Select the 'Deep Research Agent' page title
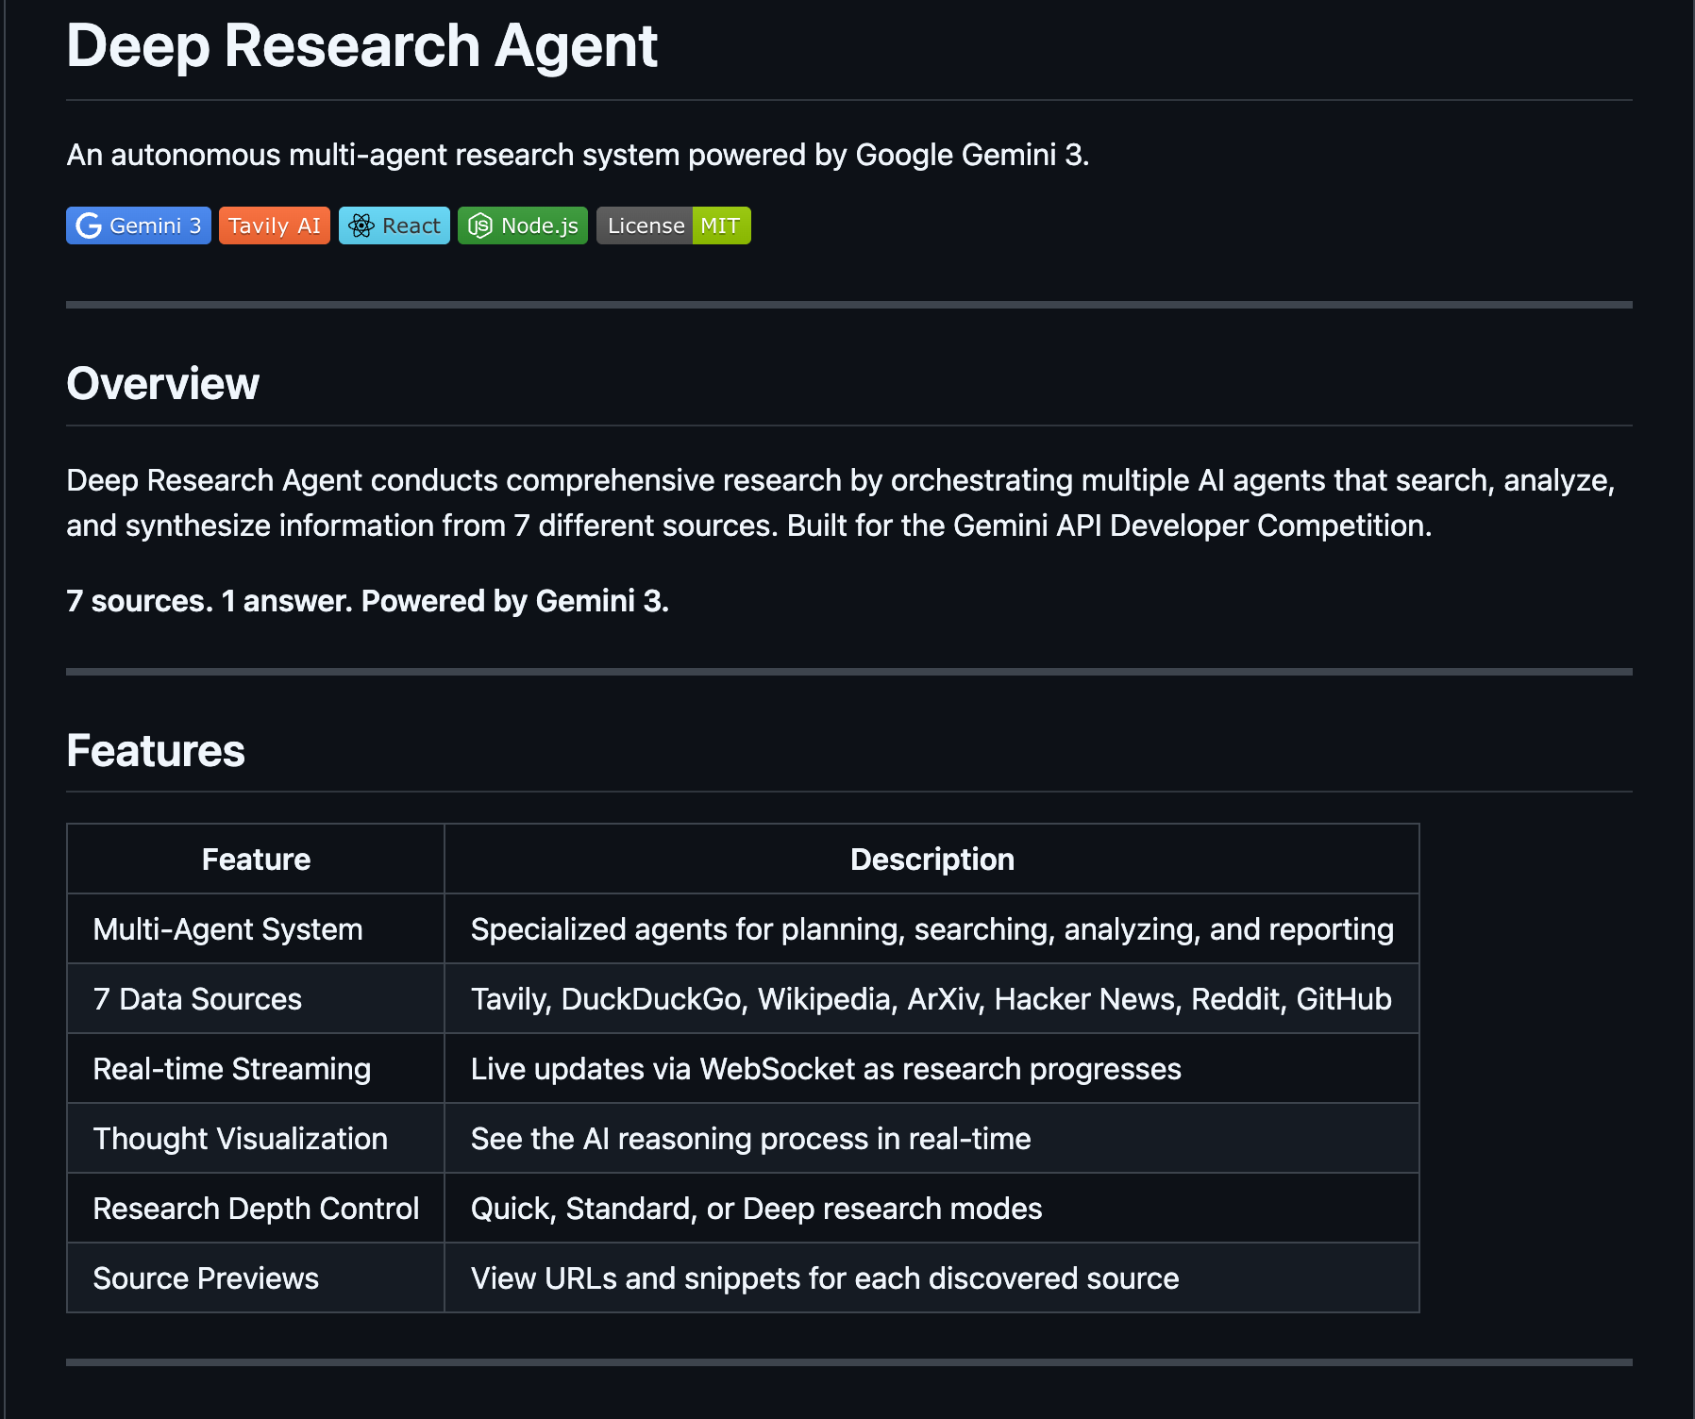 [361, 46]
